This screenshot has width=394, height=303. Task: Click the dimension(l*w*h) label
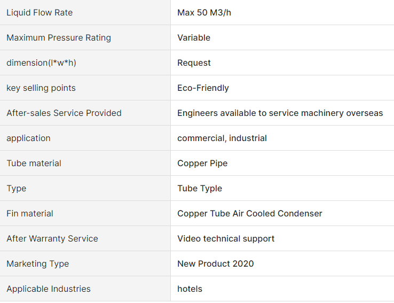coord(41,63)
